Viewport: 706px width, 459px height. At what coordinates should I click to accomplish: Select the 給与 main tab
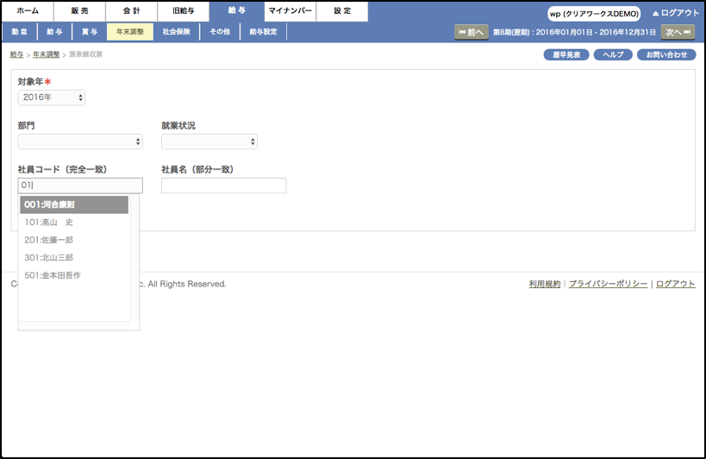(x=236, y=11)
